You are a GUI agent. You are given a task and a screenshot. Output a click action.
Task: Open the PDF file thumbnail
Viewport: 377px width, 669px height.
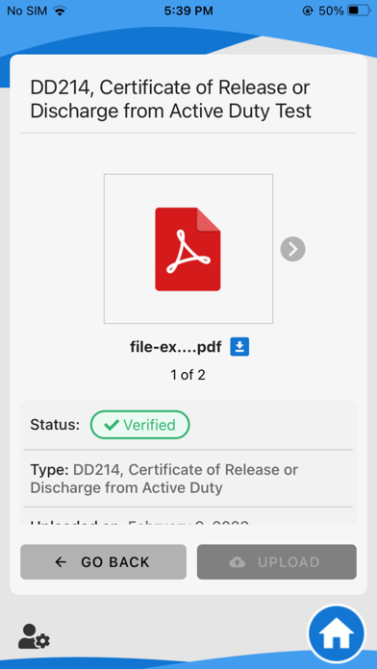(188, 249)
